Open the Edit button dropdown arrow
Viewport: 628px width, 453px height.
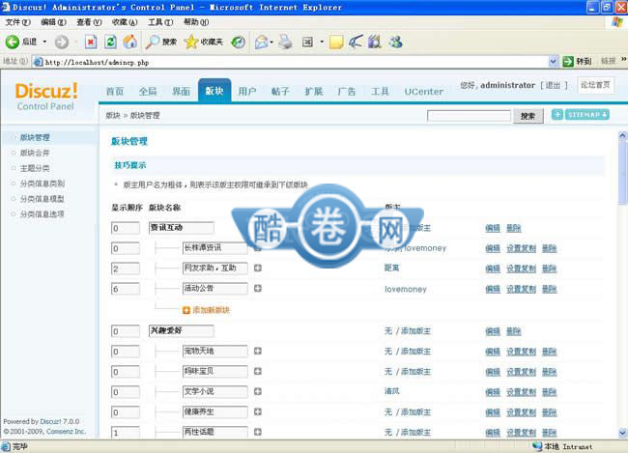pyautogui.click(x=322, y=42)
